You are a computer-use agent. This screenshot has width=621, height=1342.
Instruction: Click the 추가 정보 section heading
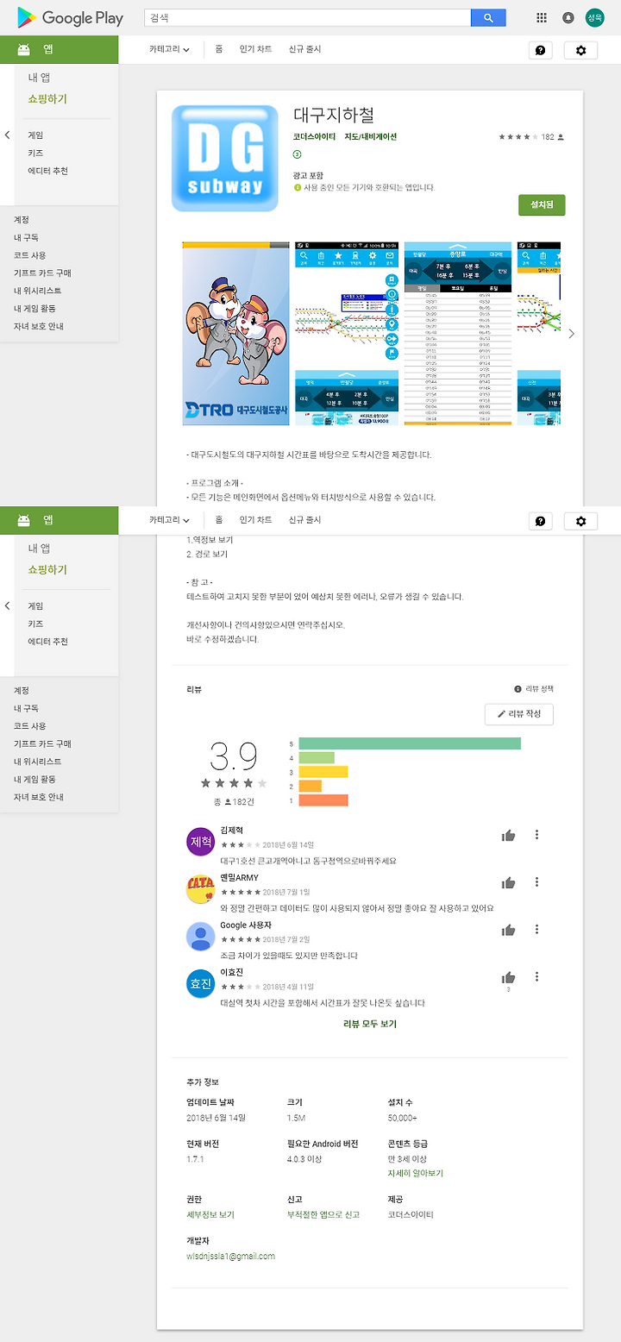[203, 1082]
